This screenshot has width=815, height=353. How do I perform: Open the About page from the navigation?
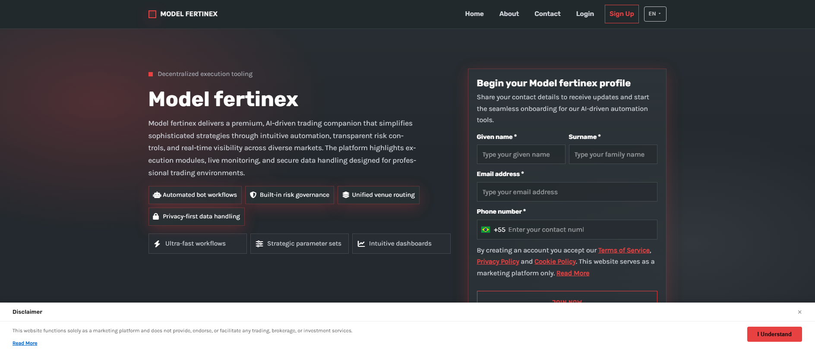click(509, 14)
